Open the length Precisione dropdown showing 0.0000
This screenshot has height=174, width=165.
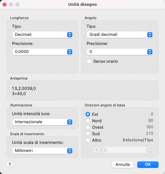click(x=42, y=52)
